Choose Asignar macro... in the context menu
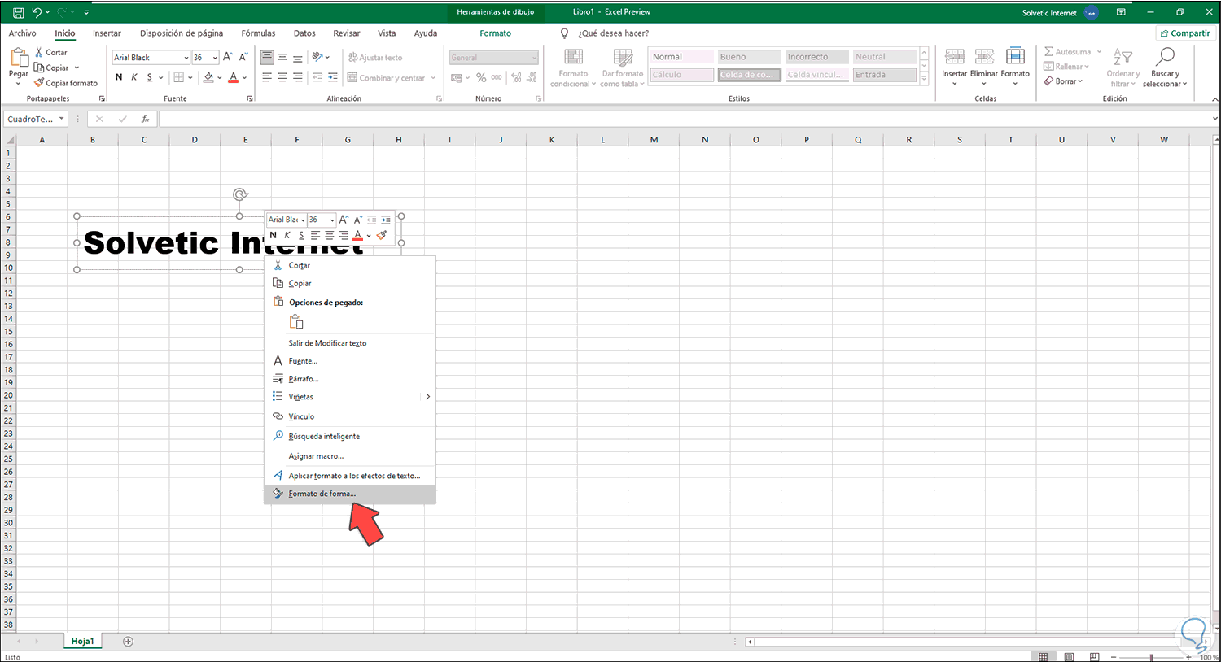Viewport: 1221px width, 662px height. click(350, 456)
